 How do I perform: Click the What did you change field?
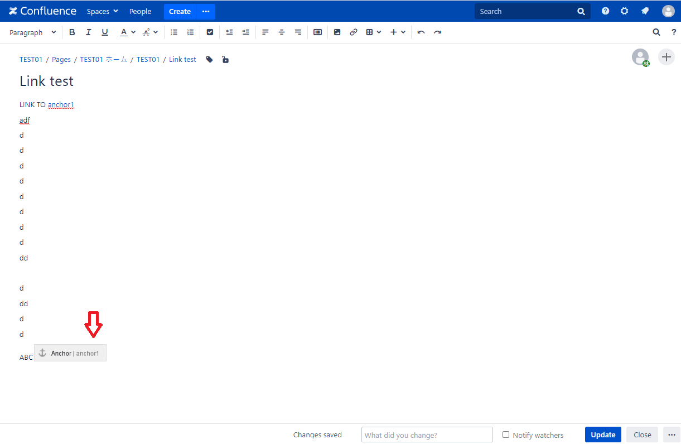(x=427, y=435)
